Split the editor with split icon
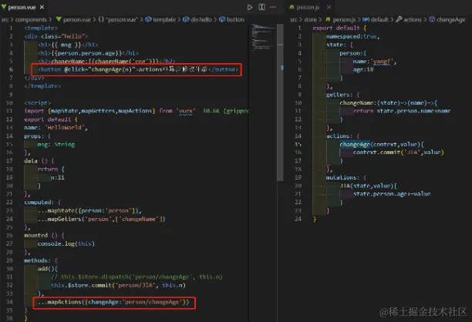 point(261,7)
